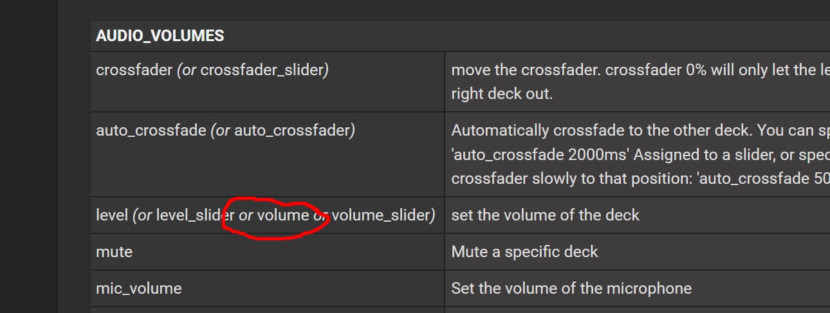Click the level_slider alias text

[x=195, y=215]
